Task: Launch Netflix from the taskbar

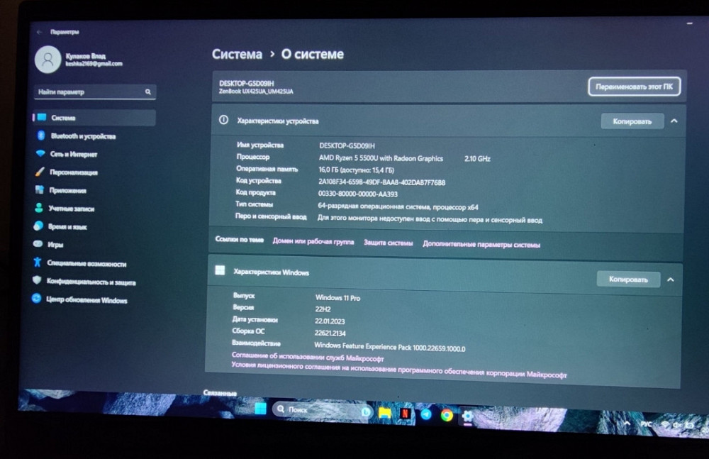Action: pos(405,412)
